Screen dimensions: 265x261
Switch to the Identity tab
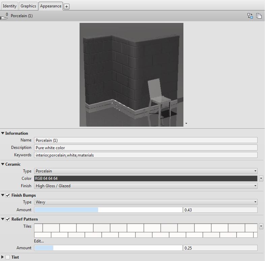pyautogui.click(x=9, y=6)
